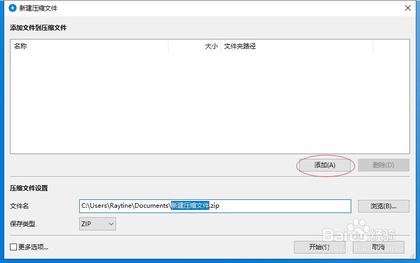
Task: Click the 文件名 label
Action: pyautogui.click(x=19, y=206)
